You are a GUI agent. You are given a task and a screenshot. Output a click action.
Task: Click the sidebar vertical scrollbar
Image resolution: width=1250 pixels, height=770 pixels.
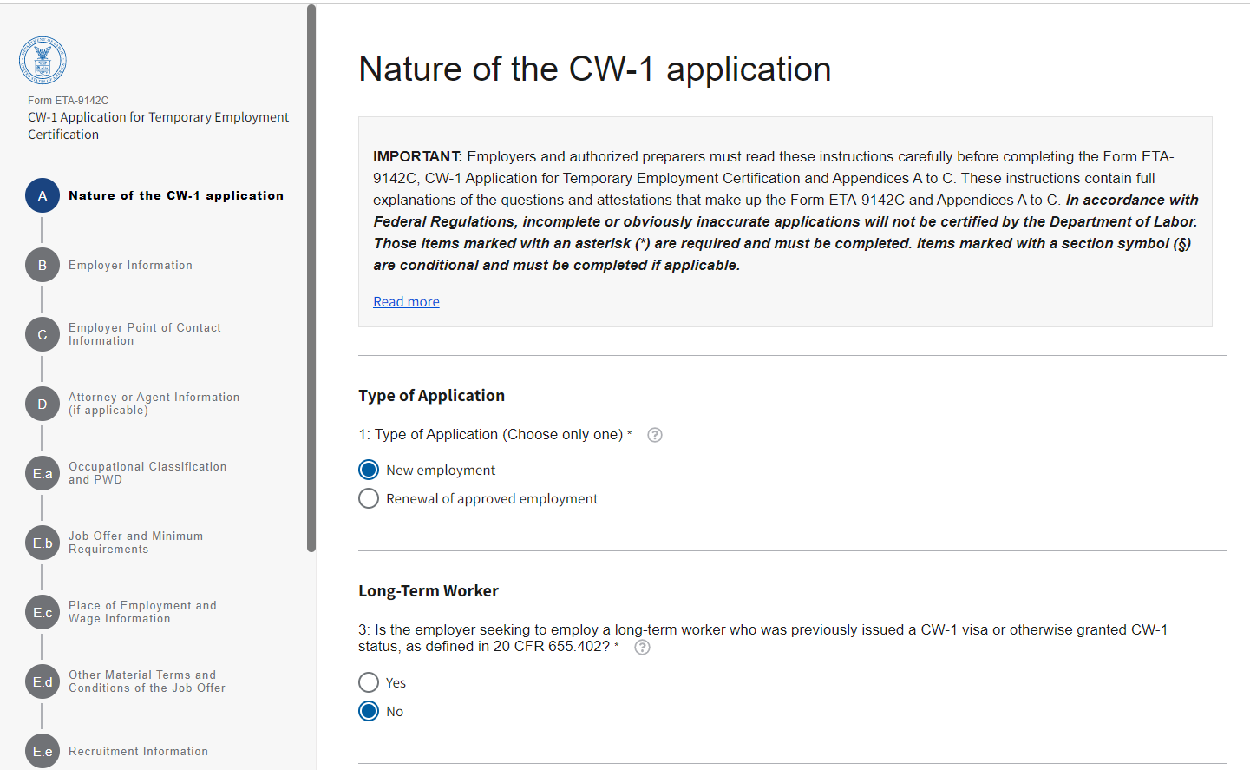point(311,278)
